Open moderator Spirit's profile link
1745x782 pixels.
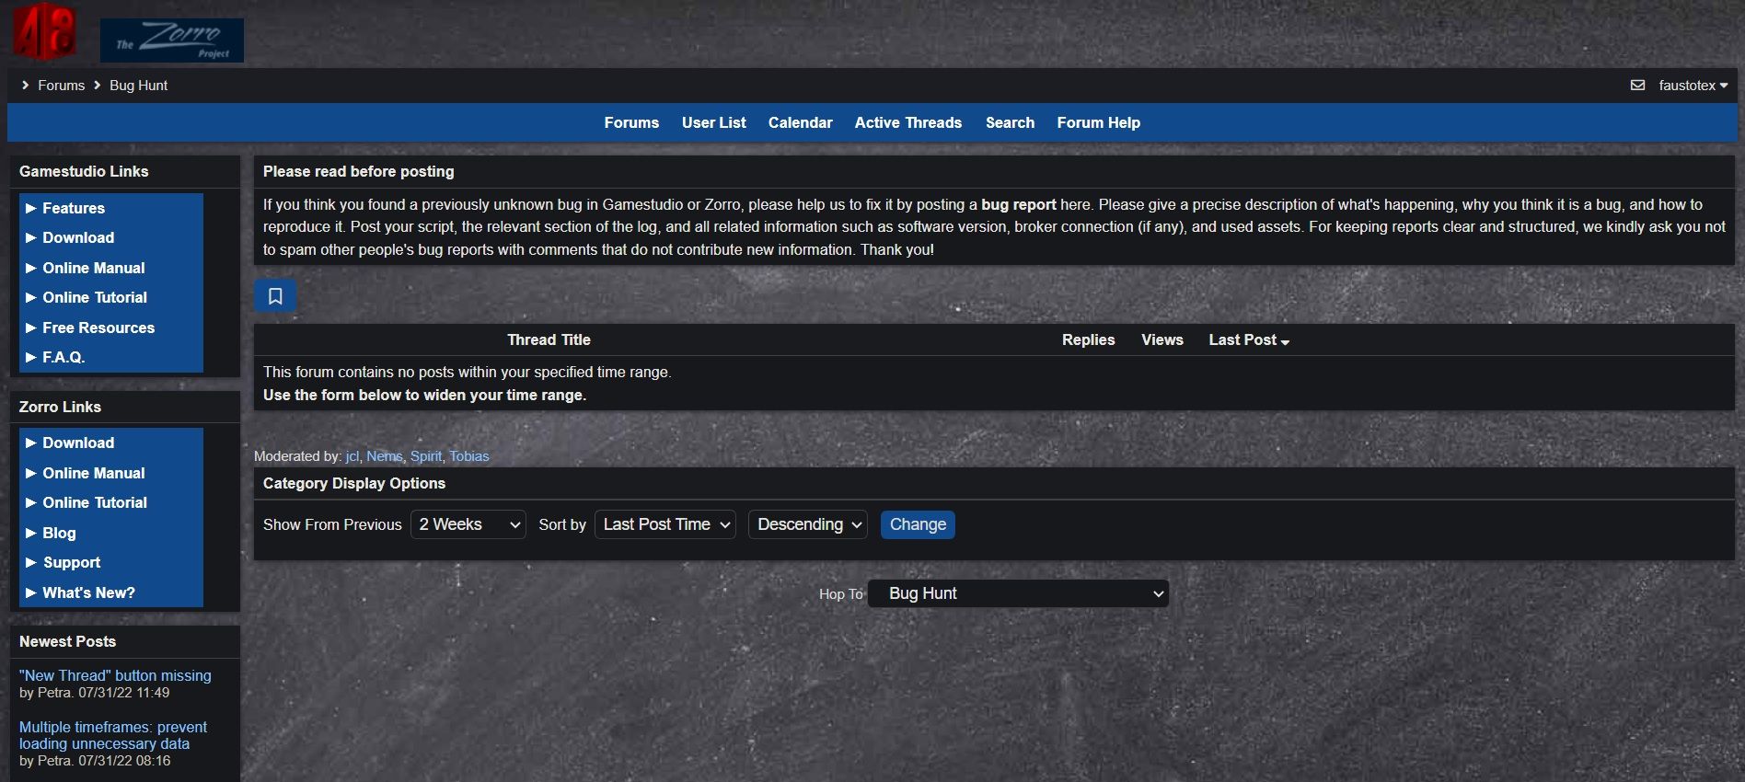pos(425,456)
